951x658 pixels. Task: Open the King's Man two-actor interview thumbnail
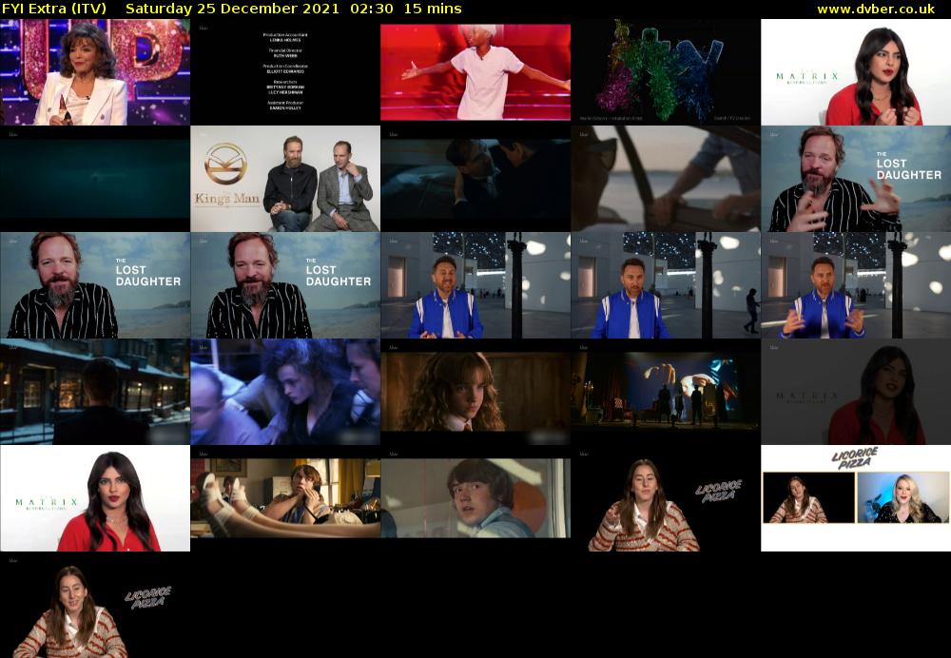click(285, 179)
